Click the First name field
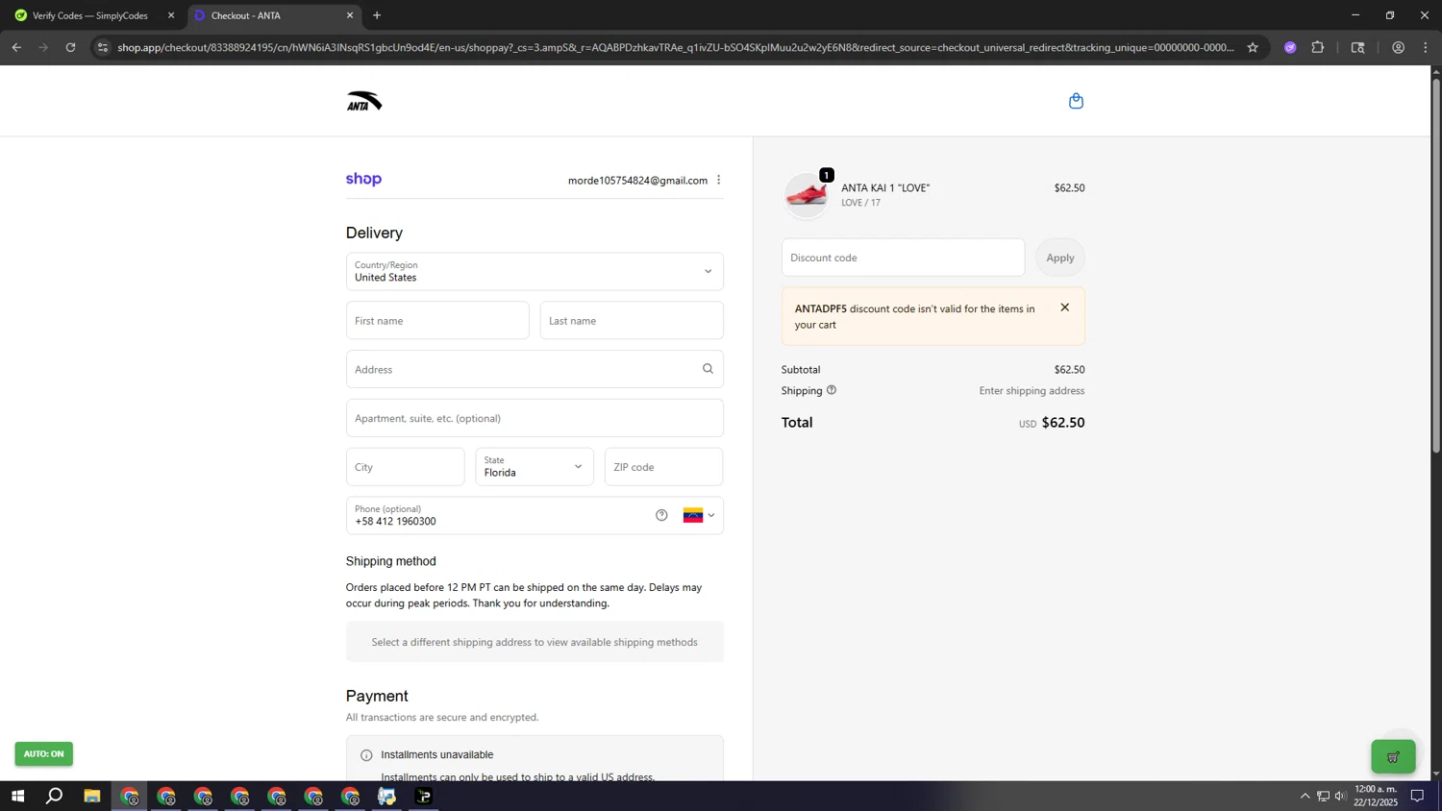This screenshot has width=1442, height=811. 437,321
